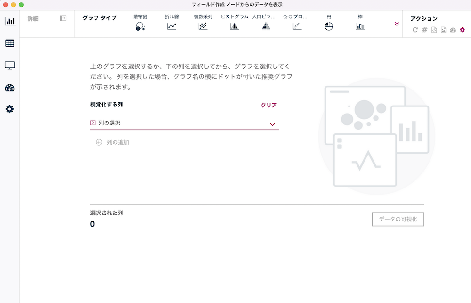This screenshot has height=303, width=471.
Task: Click the code export icon under Actions
Action: coord(433,29)
